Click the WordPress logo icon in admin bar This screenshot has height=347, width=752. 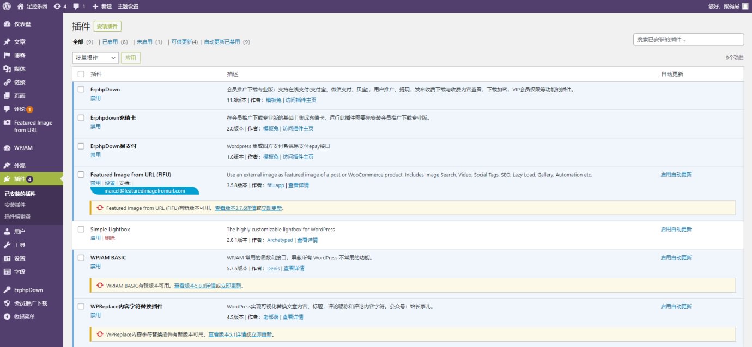[7, 7]
